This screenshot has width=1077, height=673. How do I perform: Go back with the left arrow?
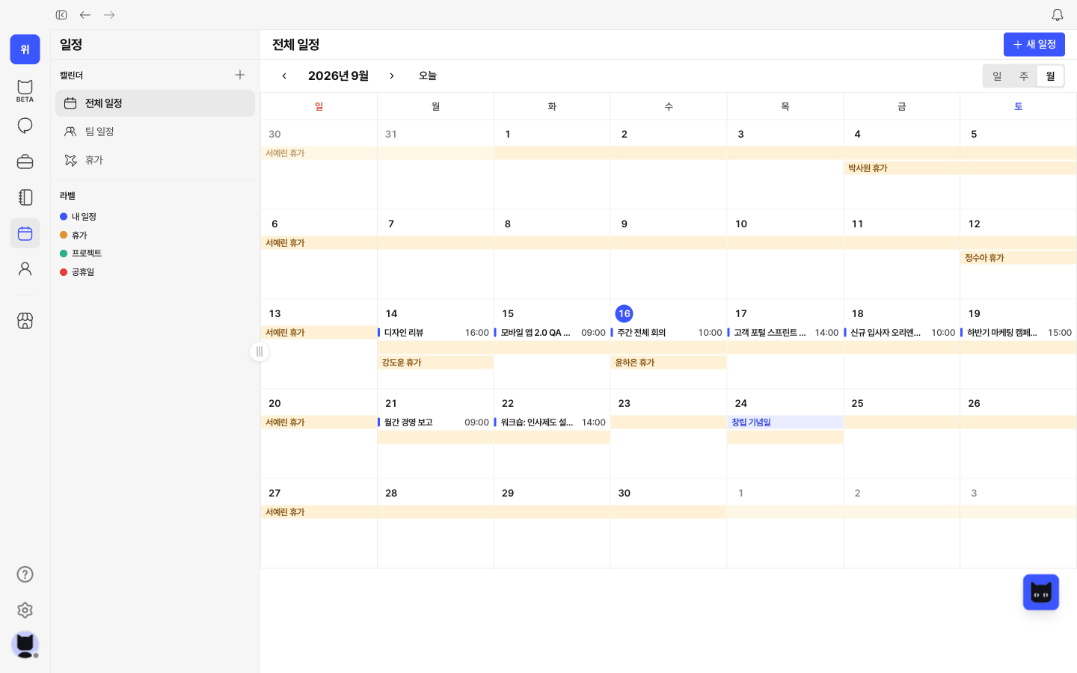(85, 15)
